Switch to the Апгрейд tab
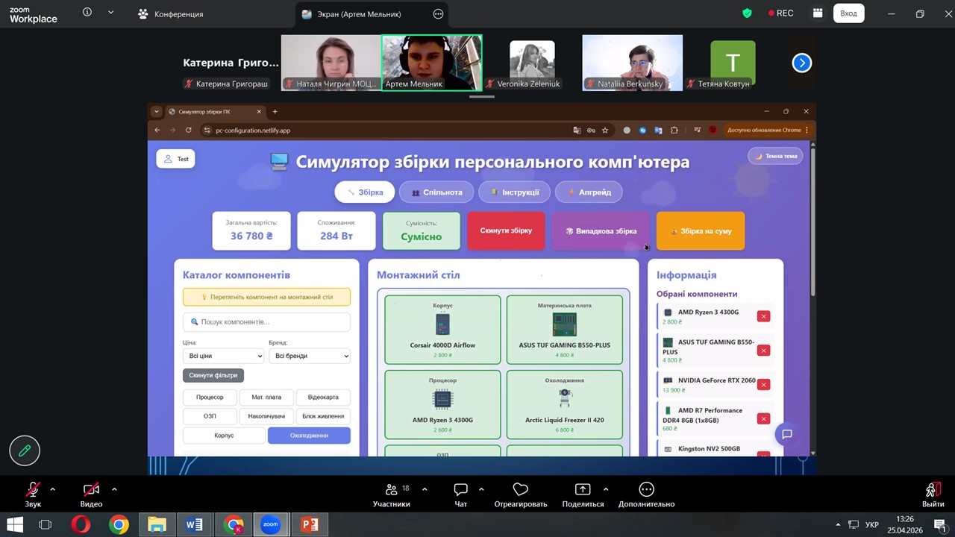Image resolution: width=955 pixels, height=537 pixels. click(589, 192)
